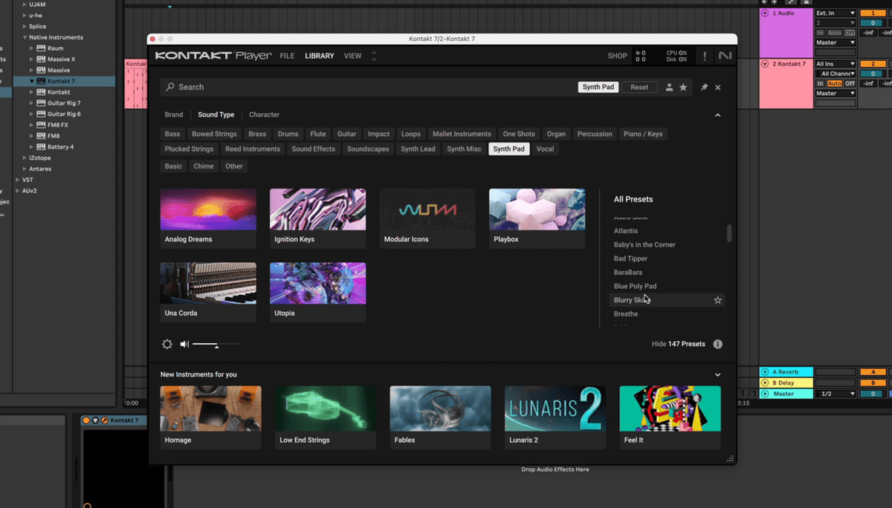Open the Analog Dreams instrument thumbnail
Image resolution: width=892 pixels, height=508 pixels.
(208, 209)
